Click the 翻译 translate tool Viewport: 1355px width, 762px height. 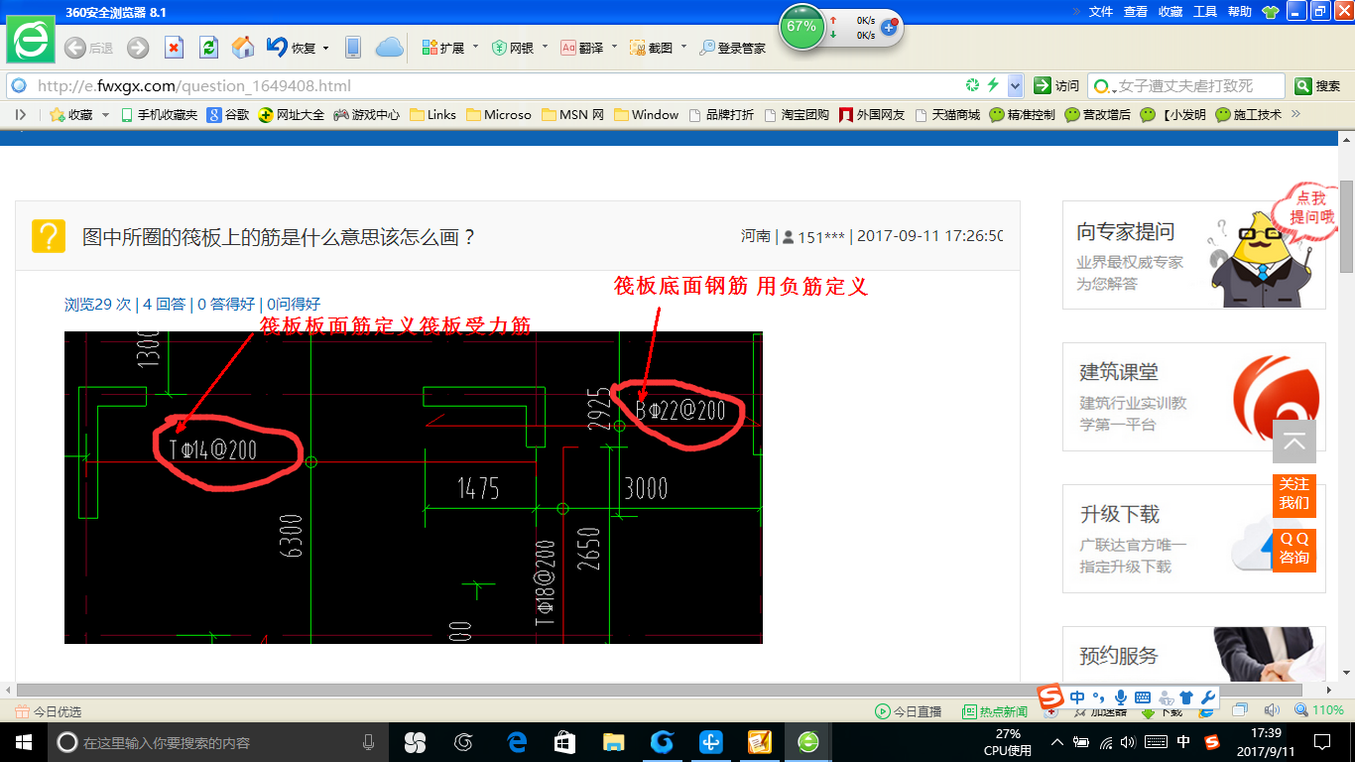pyautogui.click(x=582, y=48)
